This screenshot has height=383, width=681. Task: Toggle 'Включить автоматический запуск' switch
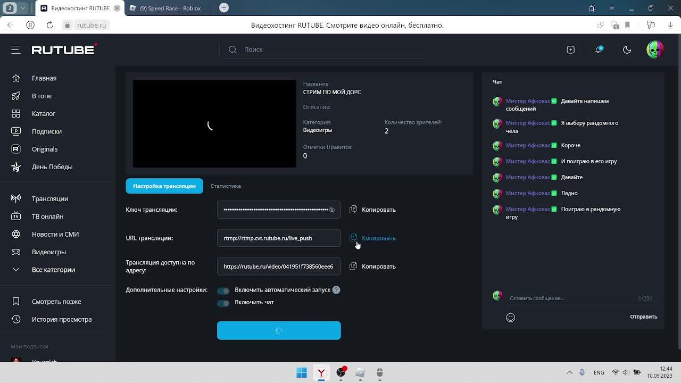tap(223, 290)
